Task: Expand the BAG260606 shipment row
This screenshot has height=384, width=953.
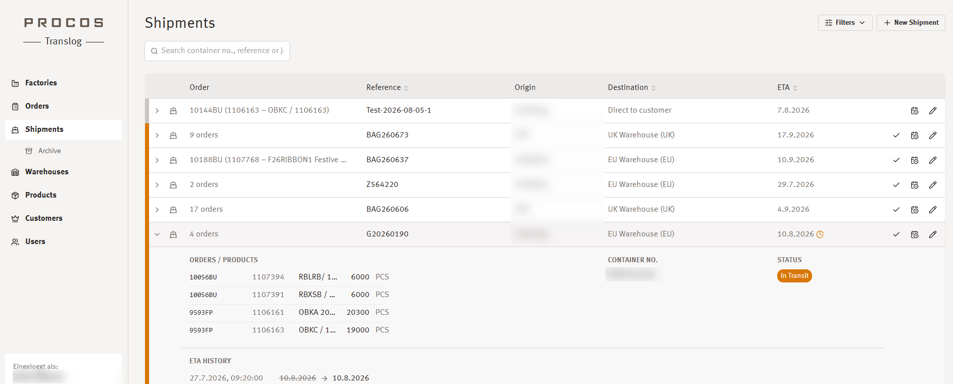Action: click(x=157, y=210)
